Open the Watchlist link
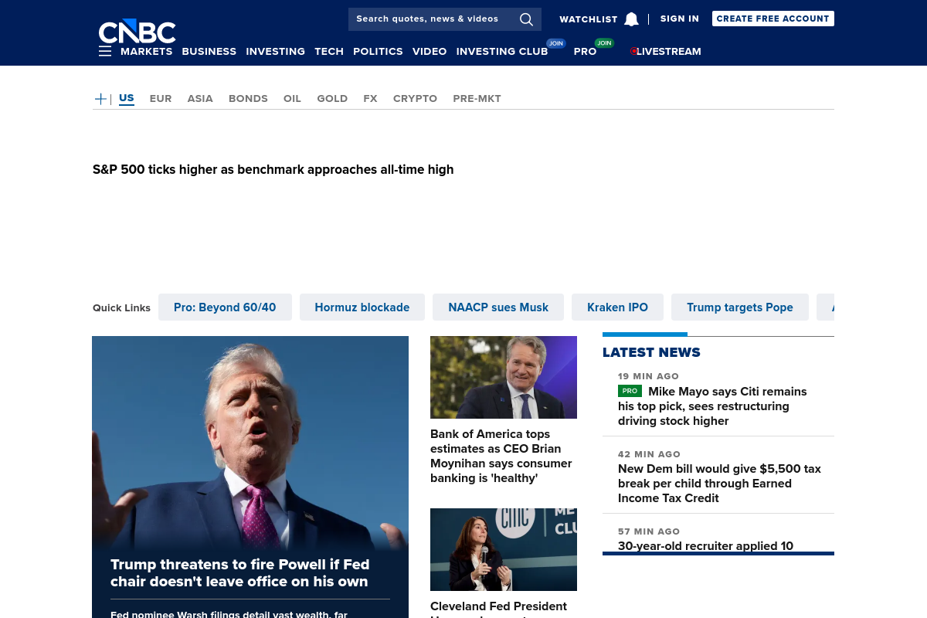The image size is (927, 618). [589, 19]
